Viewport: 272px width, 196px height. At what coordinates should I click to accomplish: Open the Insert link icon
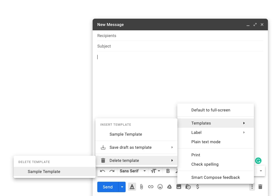click(x=151, y=187)
